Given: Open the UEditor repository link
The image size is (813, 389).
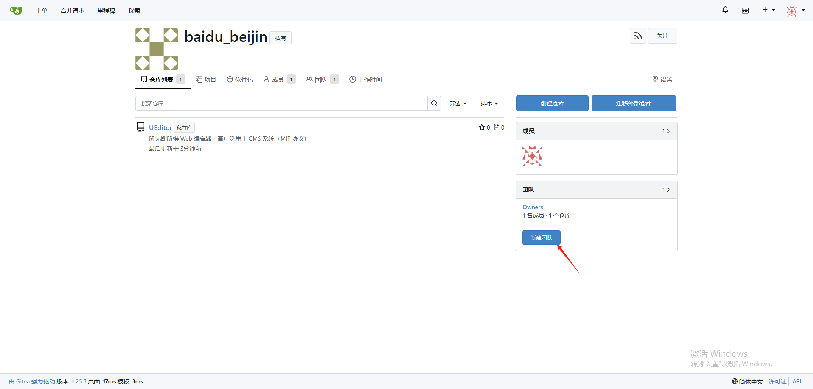Looking at the screenshot, I should 160,127.
